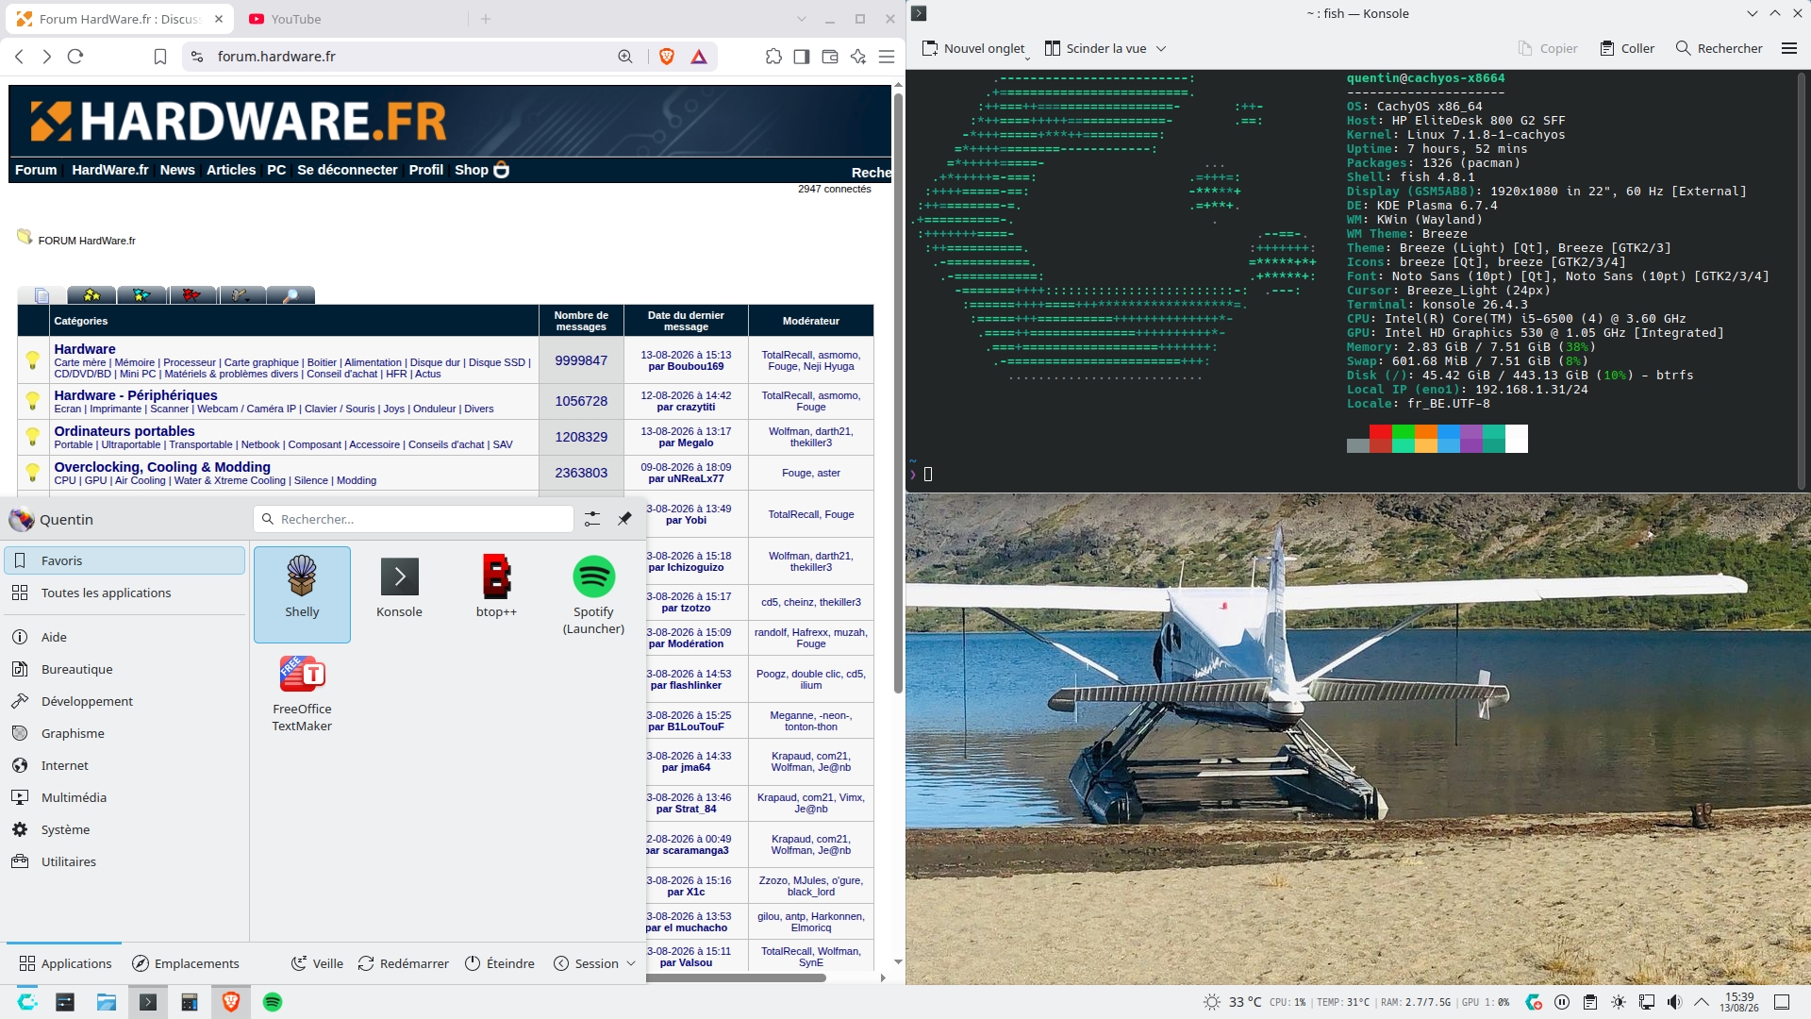Screen dimensions: 1811x1019
Task: Click the Redémarrer button
Action: (x=404, y=963)
